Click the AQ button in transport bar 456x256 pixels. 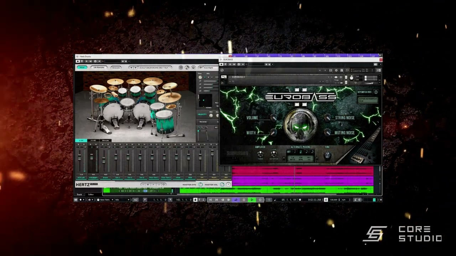(135, 200)
